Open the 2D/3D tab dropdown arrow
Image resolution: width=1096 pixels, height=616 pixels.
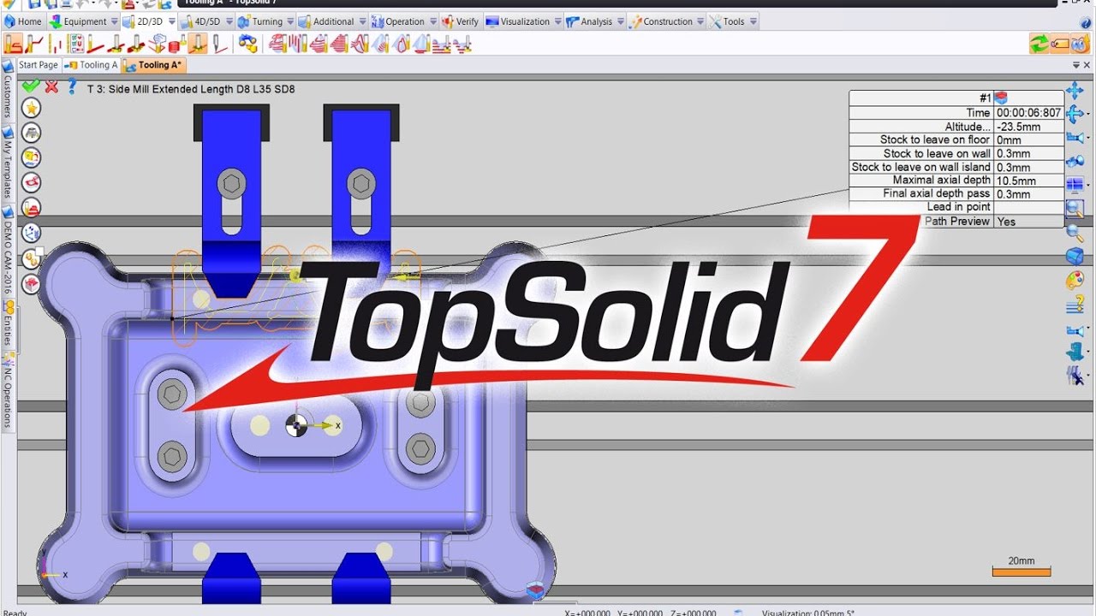(x=171, y=21)
